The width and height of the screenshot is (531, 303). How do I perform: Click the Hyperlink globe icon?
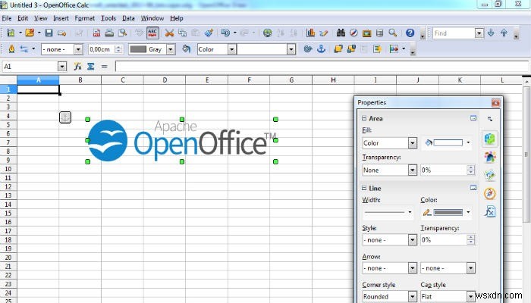tap(268, 33)
